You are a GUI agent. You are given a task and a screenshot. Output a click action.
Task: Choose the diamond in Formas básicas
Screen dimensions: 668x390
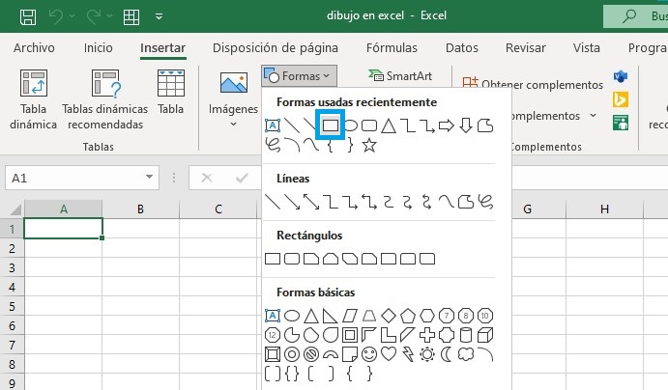(x=389, y=316)
